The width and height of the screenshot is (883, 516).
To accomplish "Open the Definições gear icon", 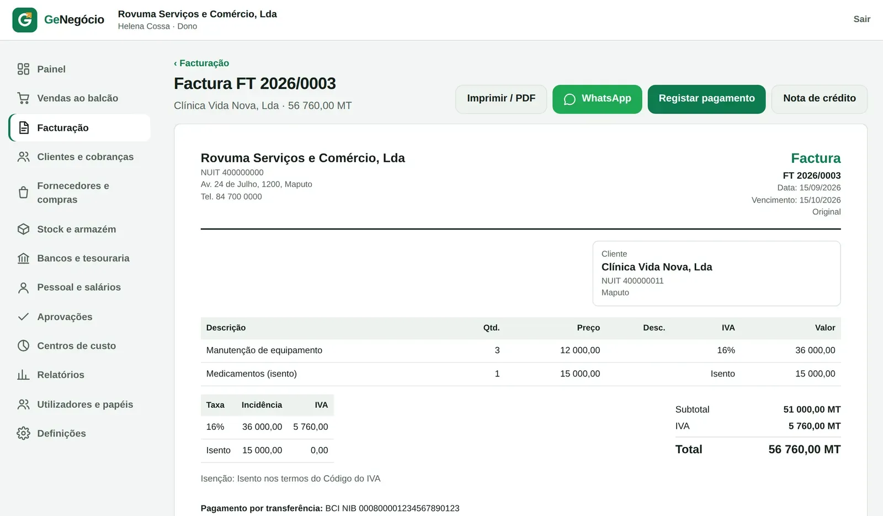I will (23, 433).
